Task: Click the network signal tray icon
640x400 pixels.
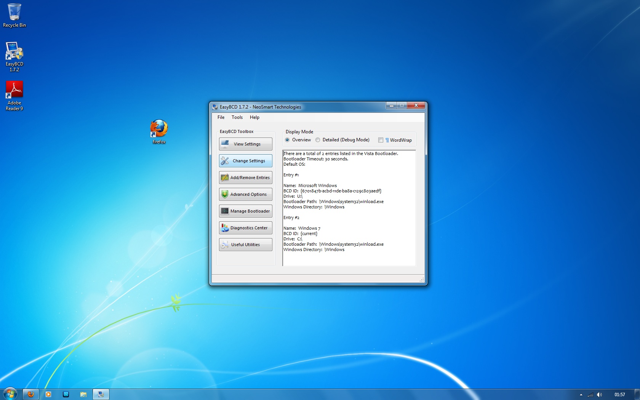Action: pos(590,395)
